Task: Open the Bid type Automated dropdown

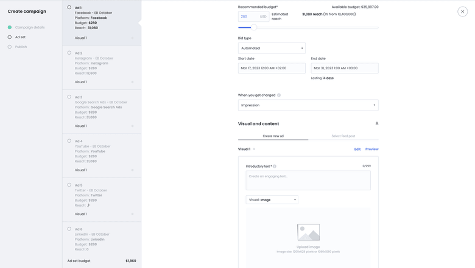Action: pyautogui.click(x=272, y=48)
